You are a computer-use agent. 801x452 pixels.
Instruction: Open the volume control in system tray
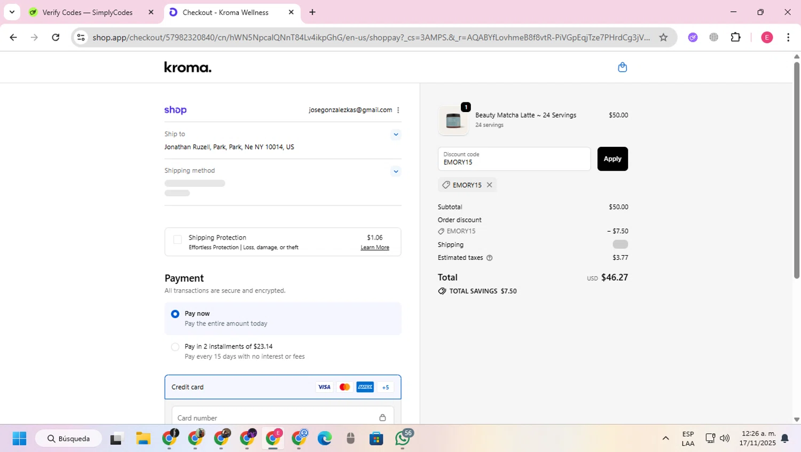(725, 439)
